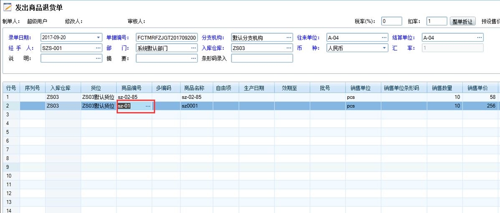Click the 单据编号 input field
Screen dimensions: 500x213
pyautogui.click(x=167, y=38)
